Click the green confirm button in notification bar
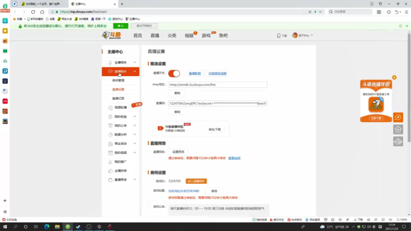411x231 pixels. [121, 26]
